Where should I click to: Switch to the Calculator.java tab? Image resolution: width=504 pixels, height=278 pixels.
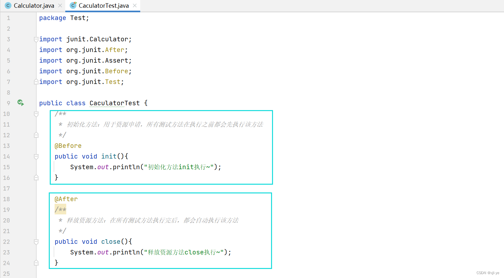click(x=34, y=5)
